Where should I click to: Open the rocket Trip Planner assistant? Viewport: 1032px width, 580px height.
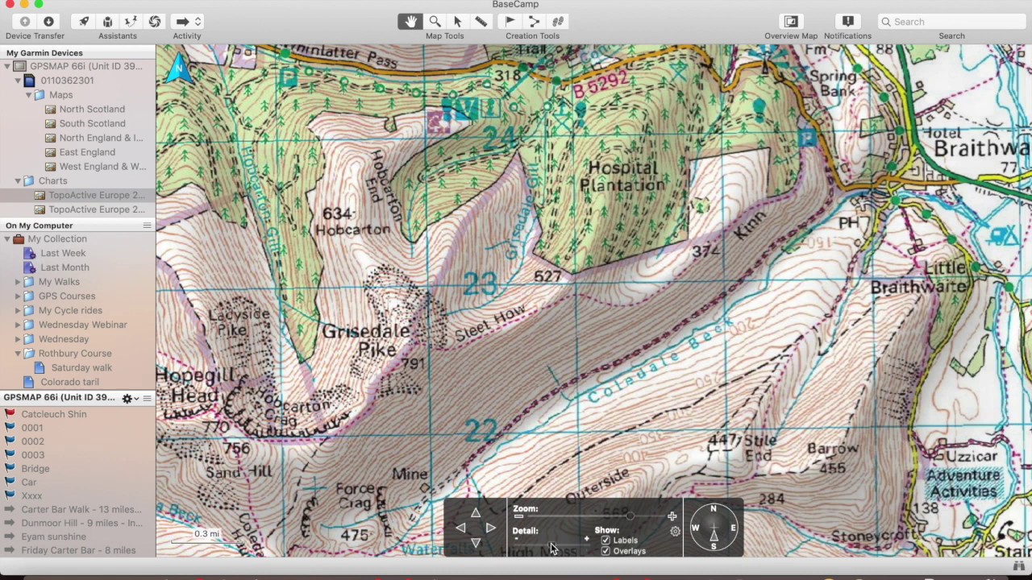click(84, 22)
